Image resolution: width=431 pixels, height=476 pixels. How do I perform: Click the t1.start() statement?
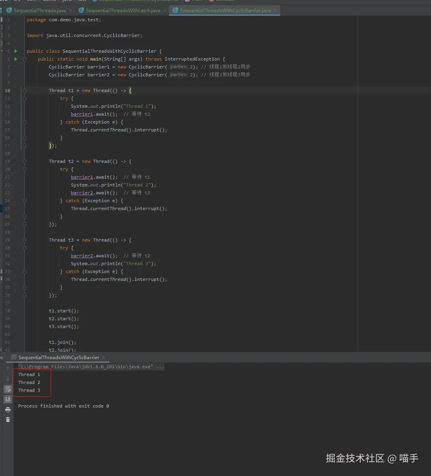pyautogui.click(x=64, y=311)
